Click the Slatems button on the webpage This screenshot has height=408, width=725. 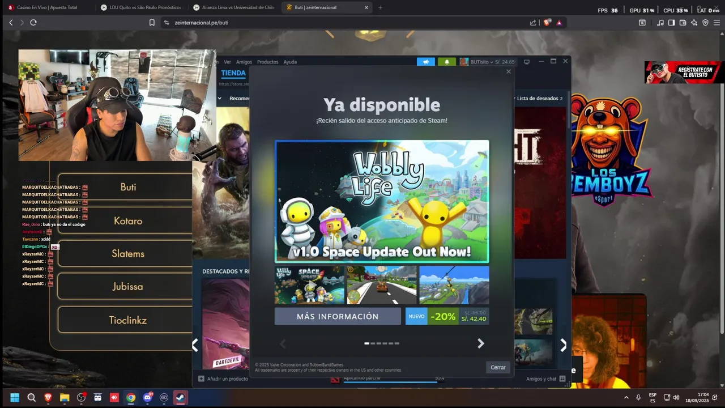point(128,254)
